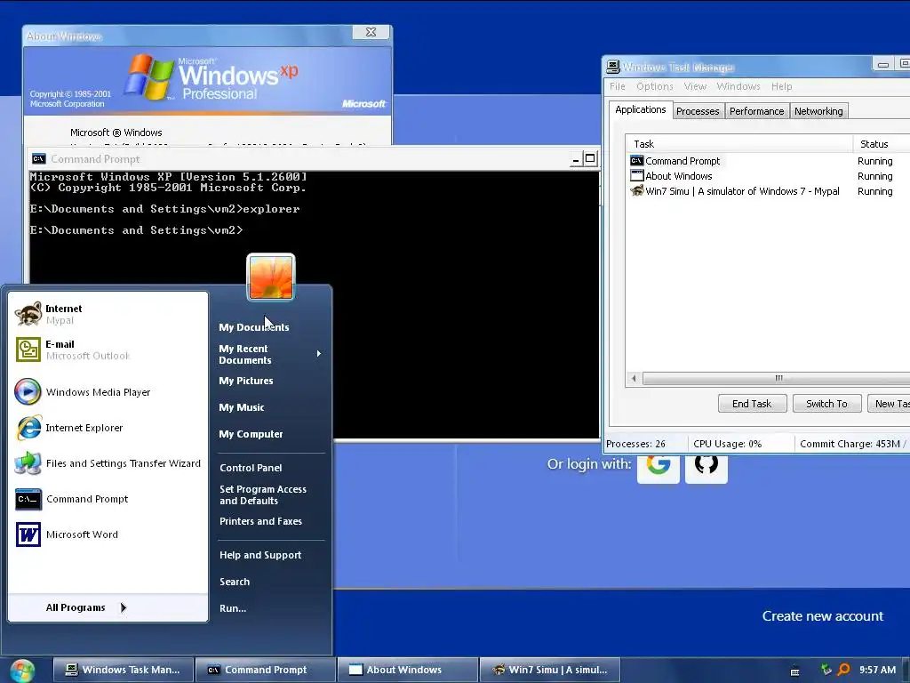Image resolution: width=910 pixels, height=683 pixels.
Task: Click the keyboard icon in system tray
Action: point(795,671)
